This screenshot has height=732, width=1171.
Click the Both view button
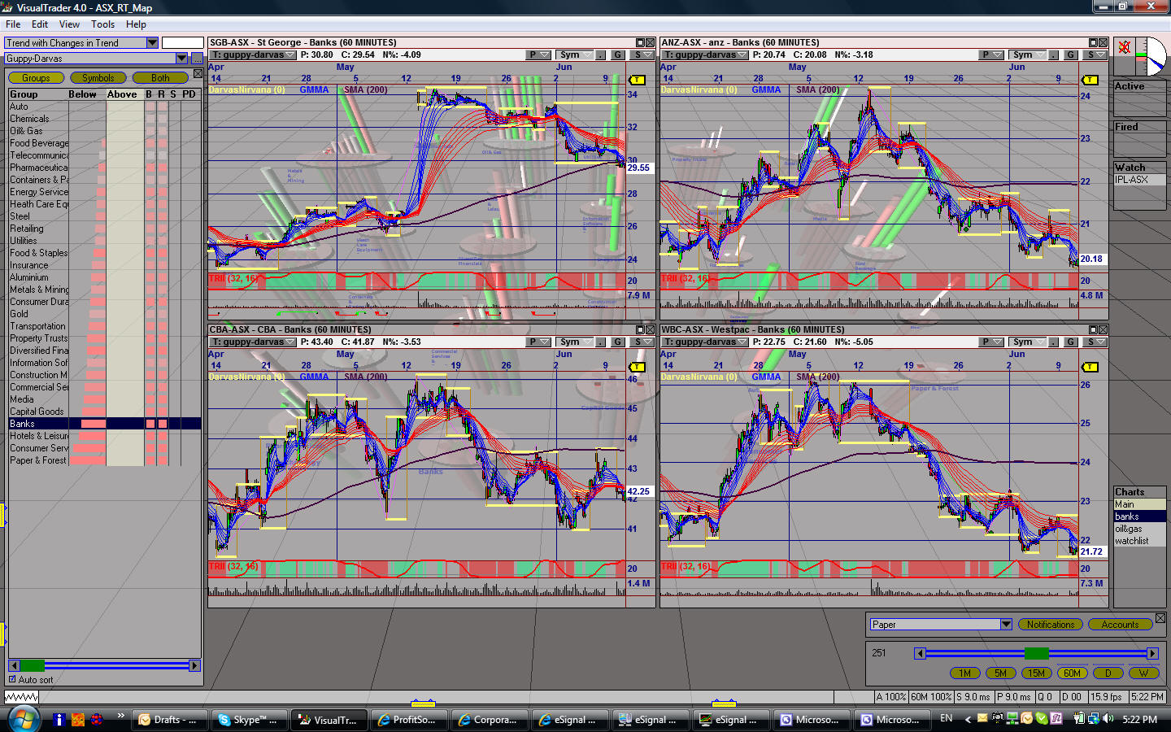pyautogui.click(x=161, y=78)
